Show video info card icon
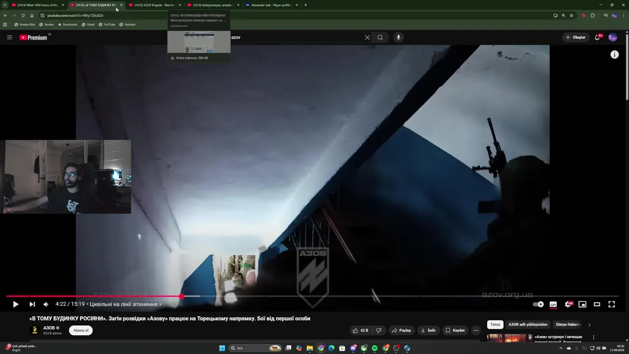Screen dimensions: 629x354 tap(615, 55)
